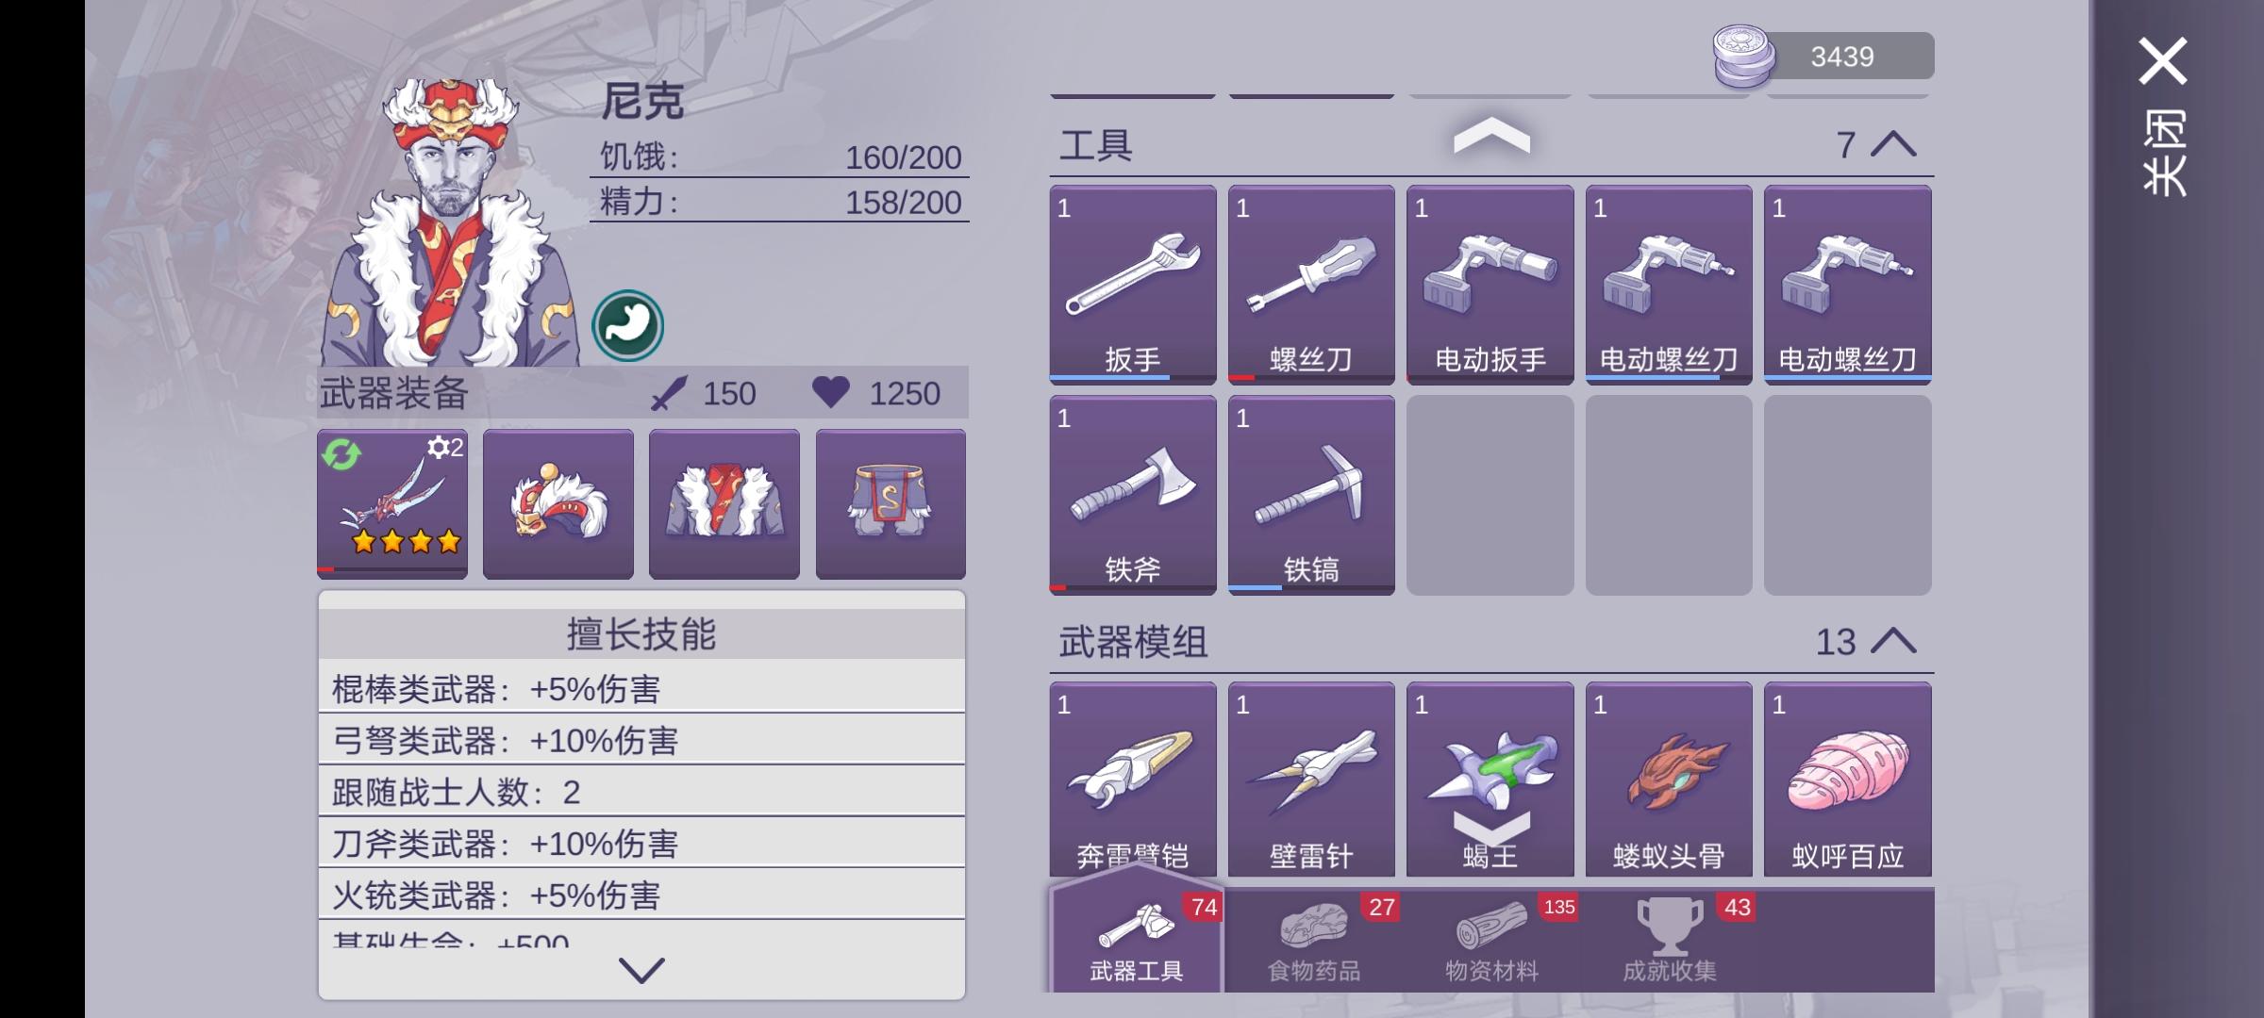
Task: Open the 成就收集 tab
Action: coord(1670,940)
